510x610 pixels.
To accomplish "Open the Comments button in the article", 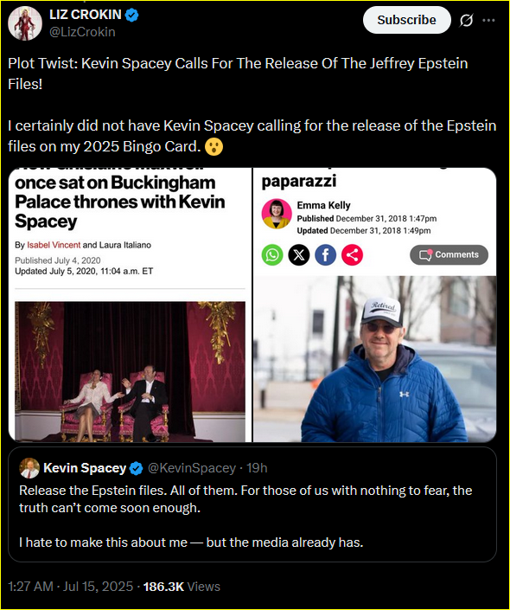I will [449, 254].
